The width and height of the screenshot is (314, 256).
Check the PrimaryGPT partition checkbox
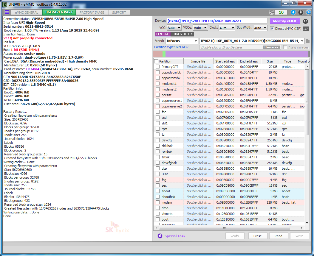[158, 67]
